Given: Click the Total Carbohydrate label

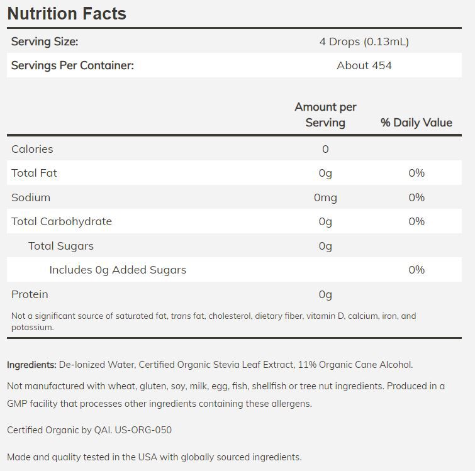Looking at the screenshot, I should point(62,221).
